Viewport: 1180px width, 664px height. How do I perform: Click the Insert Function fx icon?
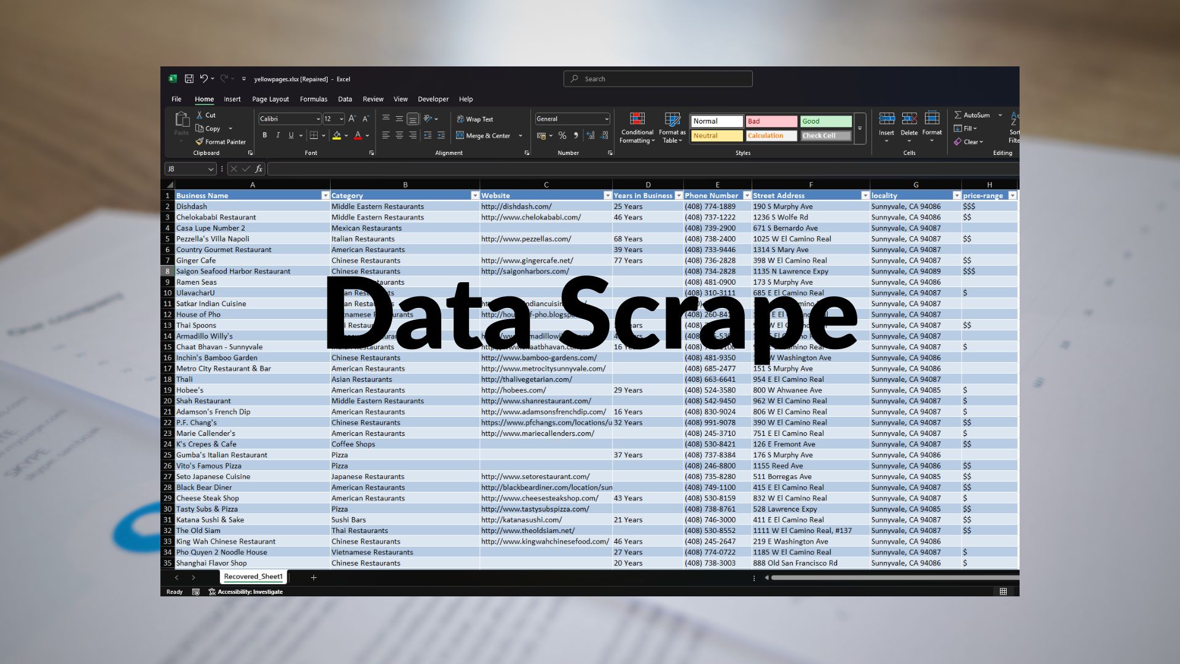[259, 169]
